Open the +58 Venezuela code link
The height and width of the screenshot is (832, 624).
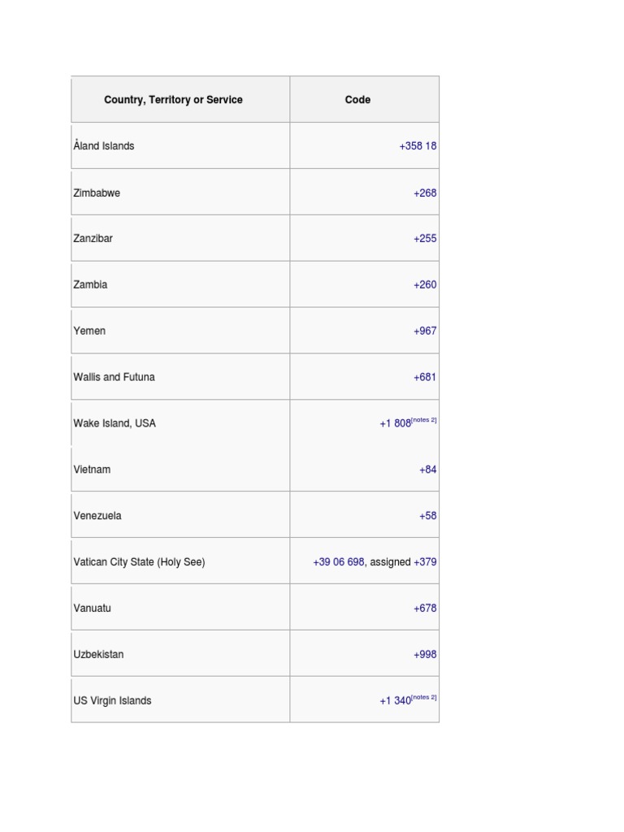coord(428,516)
